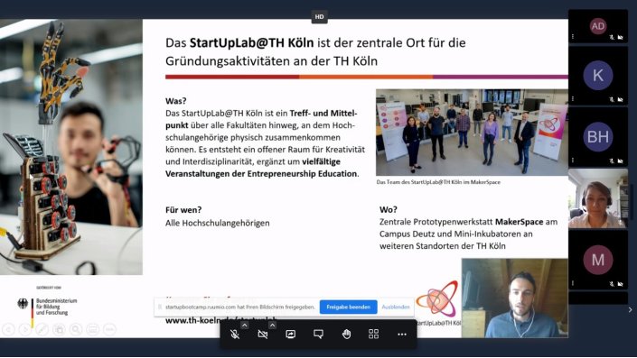Expand the camera options arrow
637x358 pixels.
[x=272, y=326]
